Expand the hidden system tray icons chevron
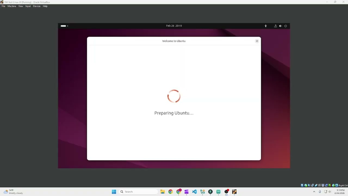Screen dimensions: 348x196 pos(314,192)
